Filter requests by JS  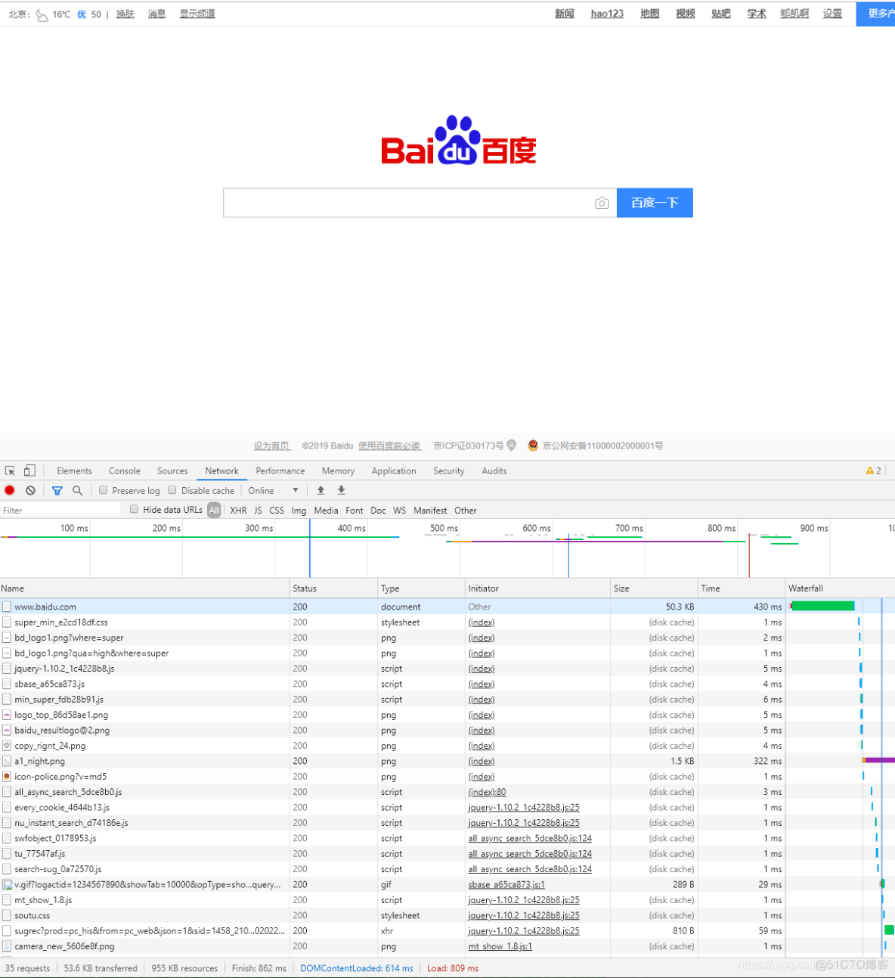pos(258,511)
